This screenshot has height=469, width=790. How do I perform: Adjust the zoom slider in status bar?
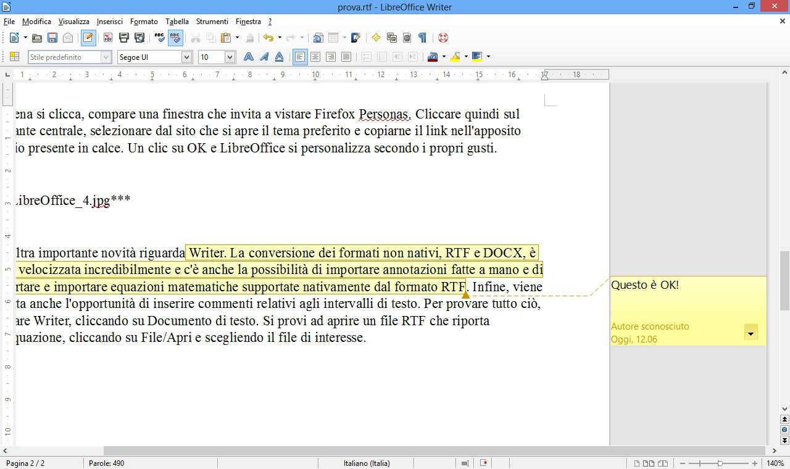click(720, 463)
